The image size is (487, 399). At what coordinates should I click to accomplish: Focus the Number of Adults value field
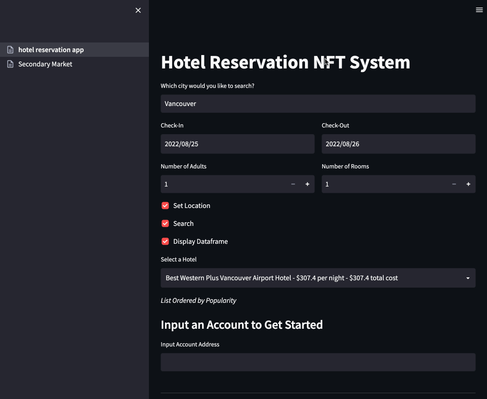(x=224, y=184)
